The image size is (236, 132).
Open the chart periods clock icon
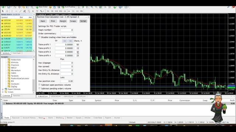pos(120,7)
